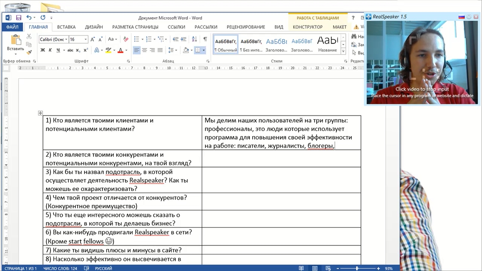Select the Format Painter brush
Viewport: 482px width, 271px height.
coord(29,52)
